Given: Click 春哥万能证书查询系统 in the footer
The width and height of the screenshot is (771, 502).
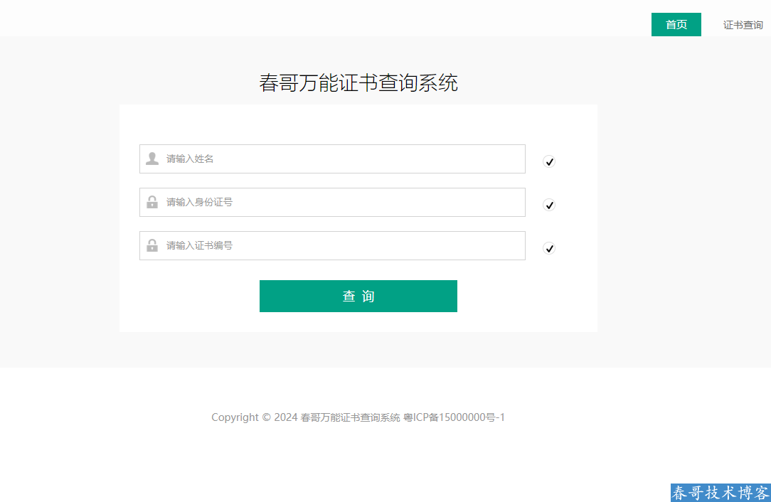Looking at the screenshot, I should coord(350,417).
